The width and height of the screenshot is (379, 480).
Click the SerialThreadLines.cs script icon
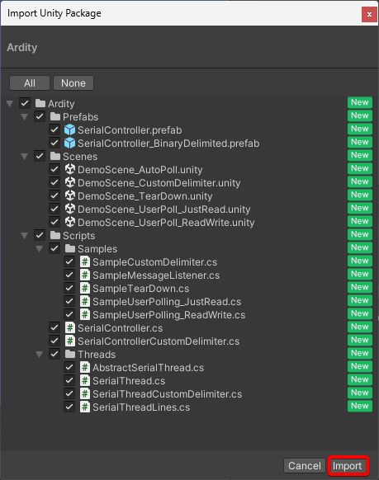click(x=85, y=407)
